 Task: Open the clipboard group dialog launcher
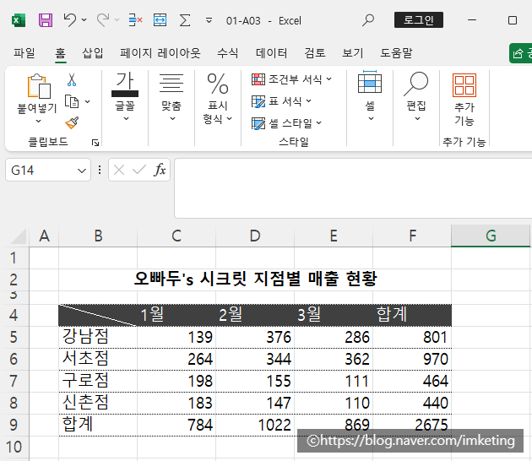(95, 143)
